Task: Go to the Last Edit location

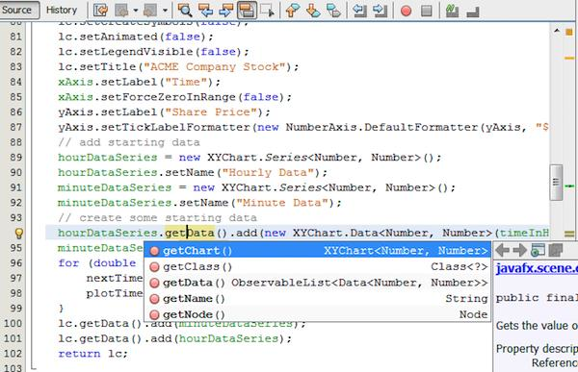Action: pyautogui.click(x=100, y=10)
